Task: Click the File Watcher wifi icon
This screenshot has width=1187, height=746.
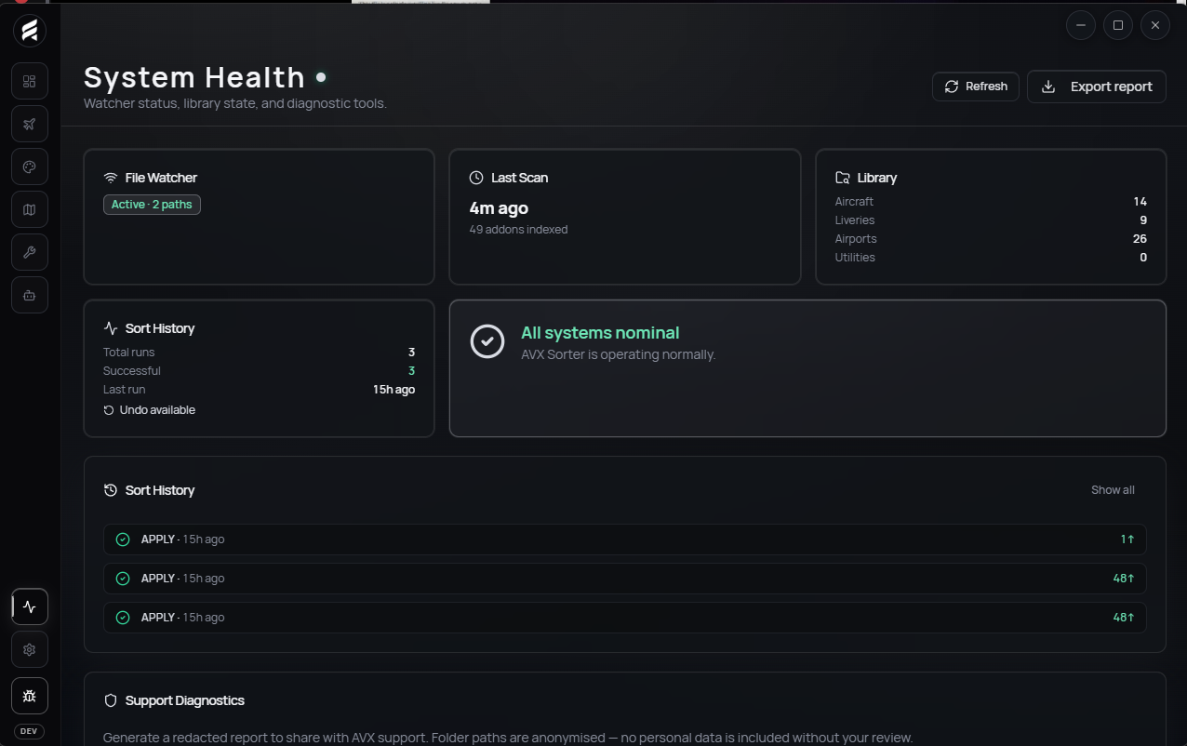Action: [111, 178]
